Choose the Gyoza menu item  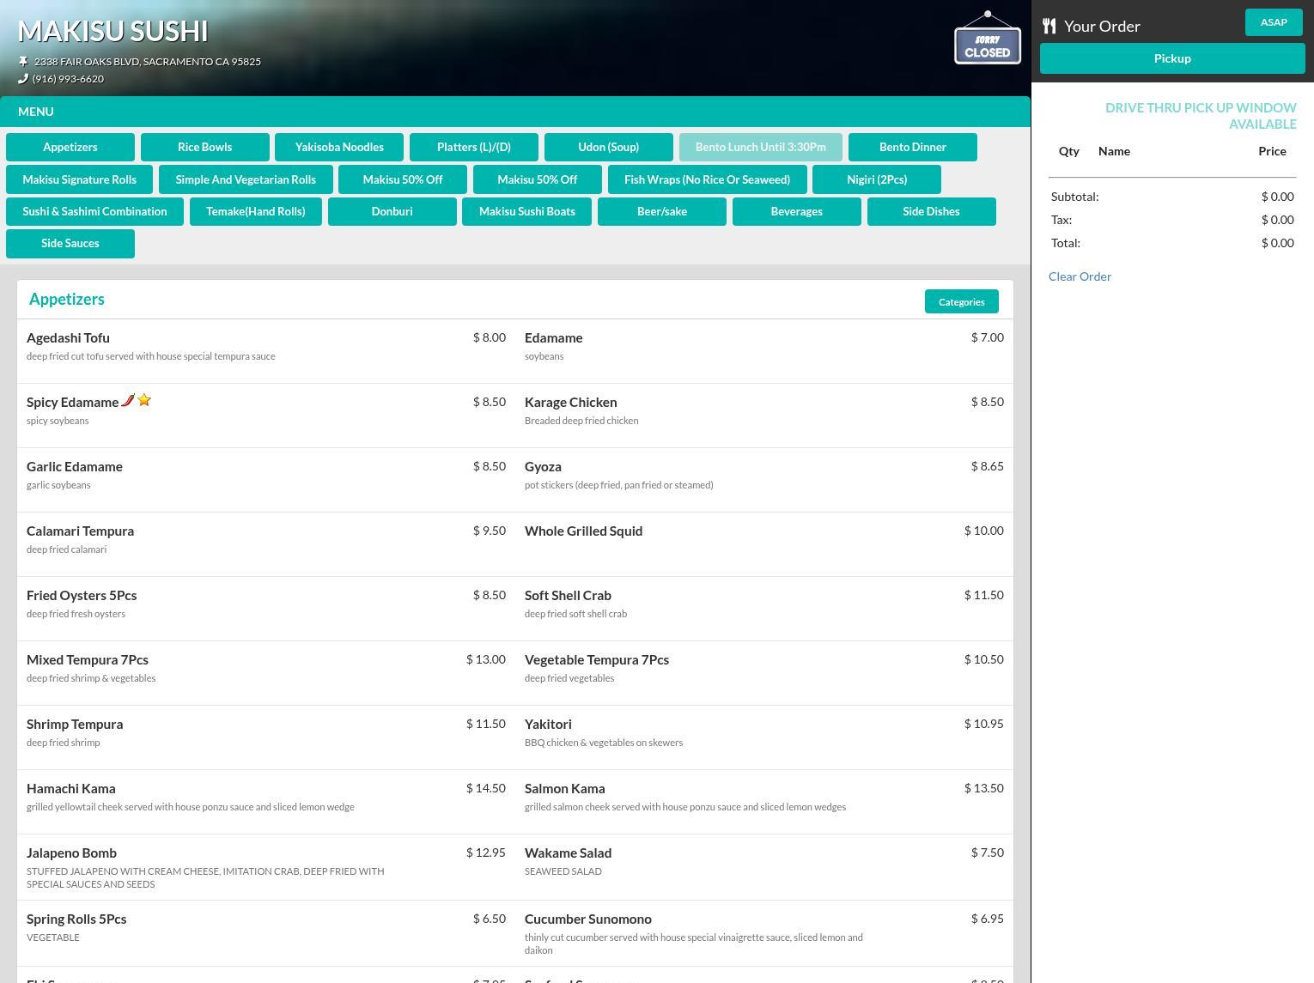[543, 467]
